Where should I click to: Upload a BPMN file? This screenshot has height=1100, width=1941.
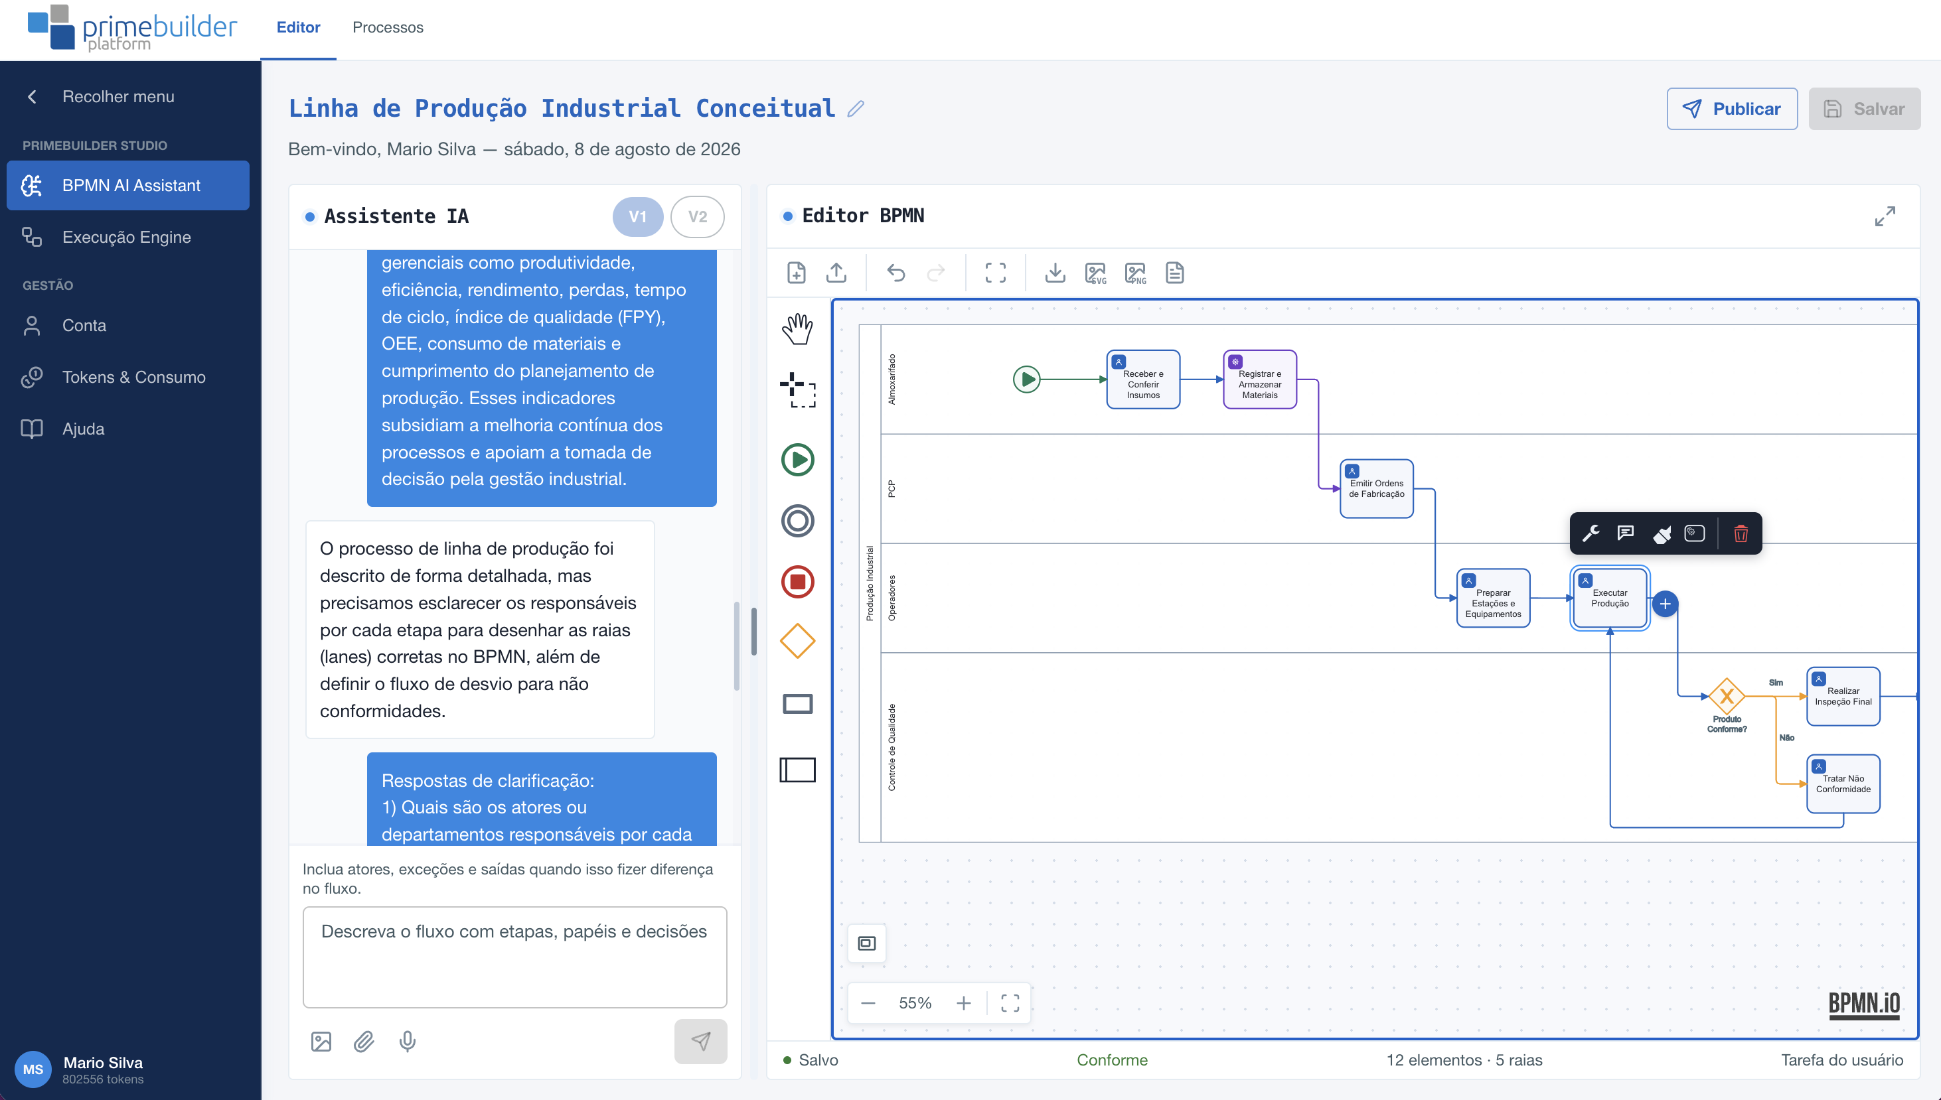tap(836, 273)
